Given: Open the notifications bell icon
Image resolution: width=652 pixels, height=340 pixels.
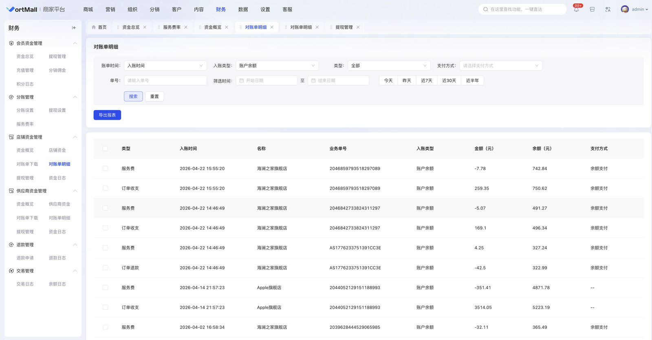Looking at the screenshot, I should (x=576, y=9).
